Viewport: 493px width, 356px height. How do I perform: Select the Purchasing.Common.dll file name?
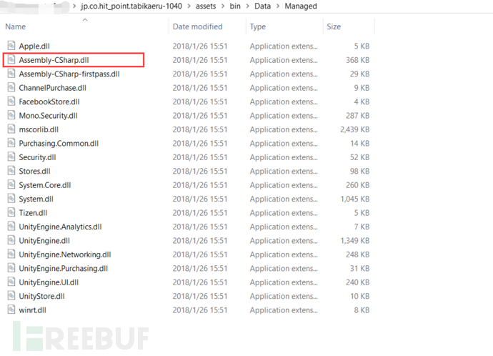[x=59, y=144]
